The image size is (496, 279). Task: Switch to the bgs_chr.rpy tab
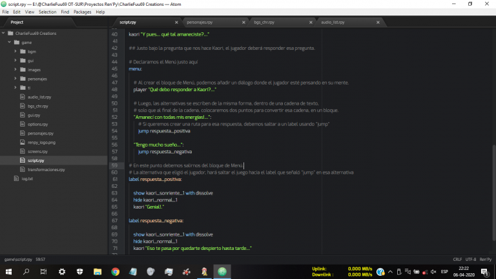[x=265, y=22]
